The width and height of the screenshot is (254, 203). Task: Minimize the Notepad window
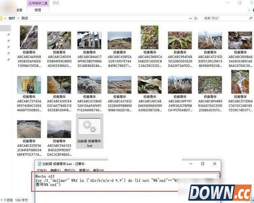click(191, 164)
